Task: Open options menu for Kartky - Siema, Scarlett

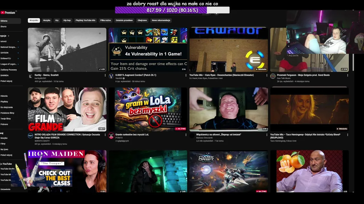Action: coord(105,75)
